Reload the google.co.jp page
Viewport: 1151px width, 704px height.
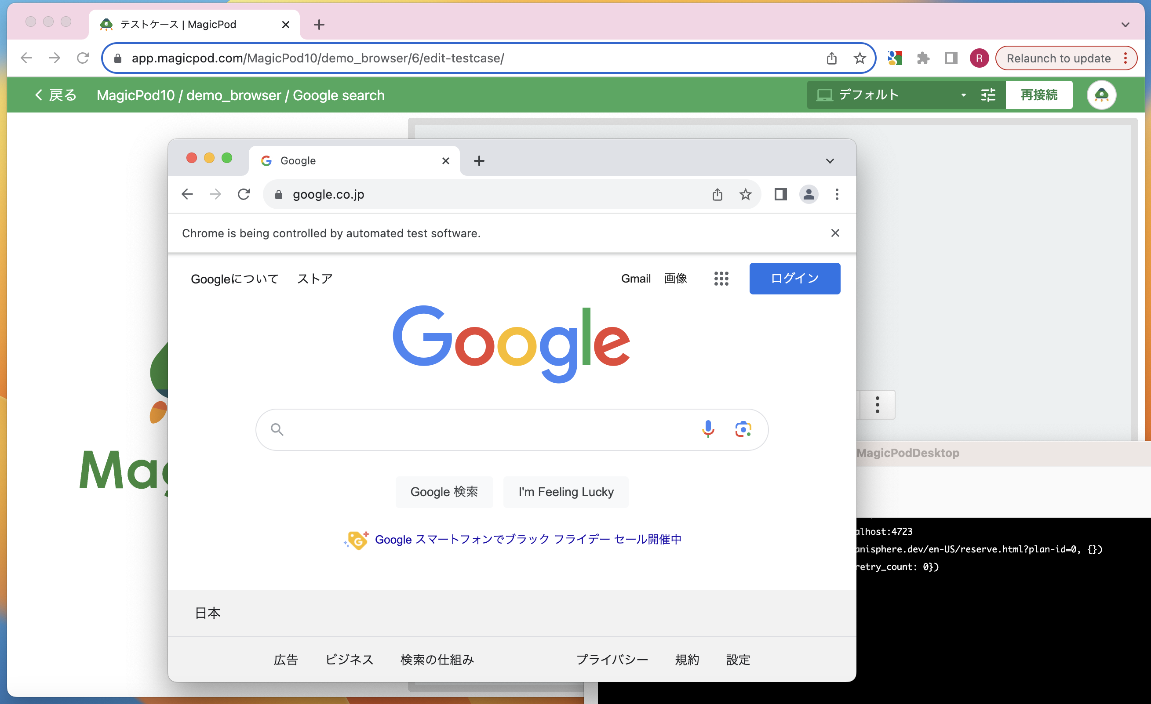pyautogui.click(x=244, y=194)
